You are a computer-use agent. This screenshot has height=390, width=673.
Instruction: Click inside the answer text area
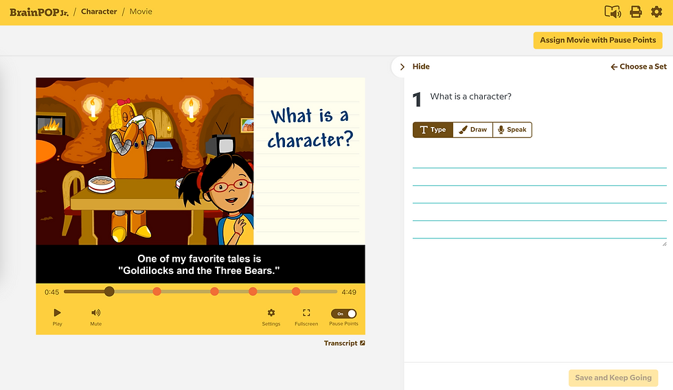[540, 198]
